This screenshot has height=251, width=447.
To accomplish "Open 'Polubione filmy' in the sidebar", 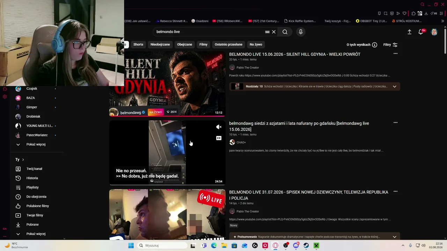I will pyautogui.click(x=38, y=206).
